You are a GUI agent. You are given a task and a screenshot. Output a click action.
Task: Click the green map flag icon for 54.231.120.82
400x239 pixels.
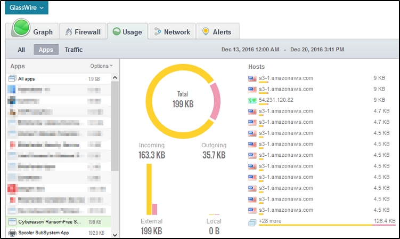[x=252, y=100]
